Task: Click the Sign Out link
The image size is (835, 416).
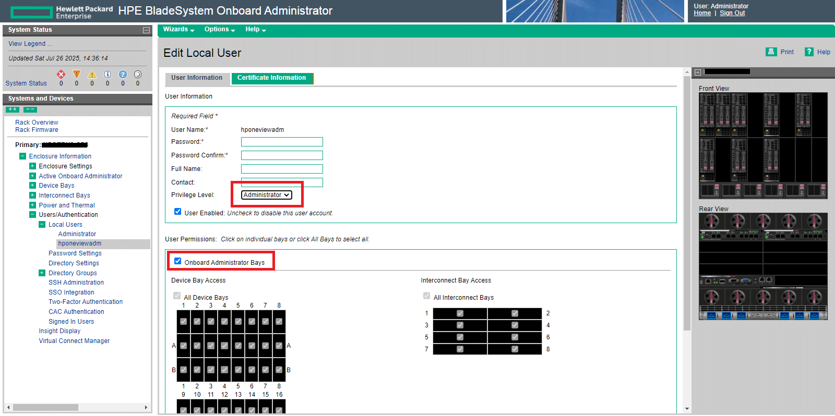Action: click(732, 13)
